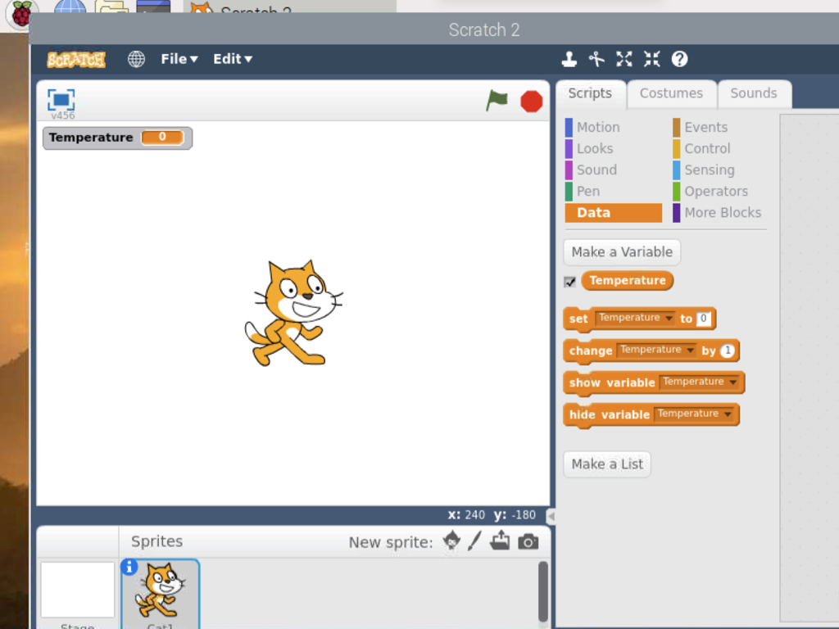
Task: Open variable dropdown in set block
Action: click(635, 319)
